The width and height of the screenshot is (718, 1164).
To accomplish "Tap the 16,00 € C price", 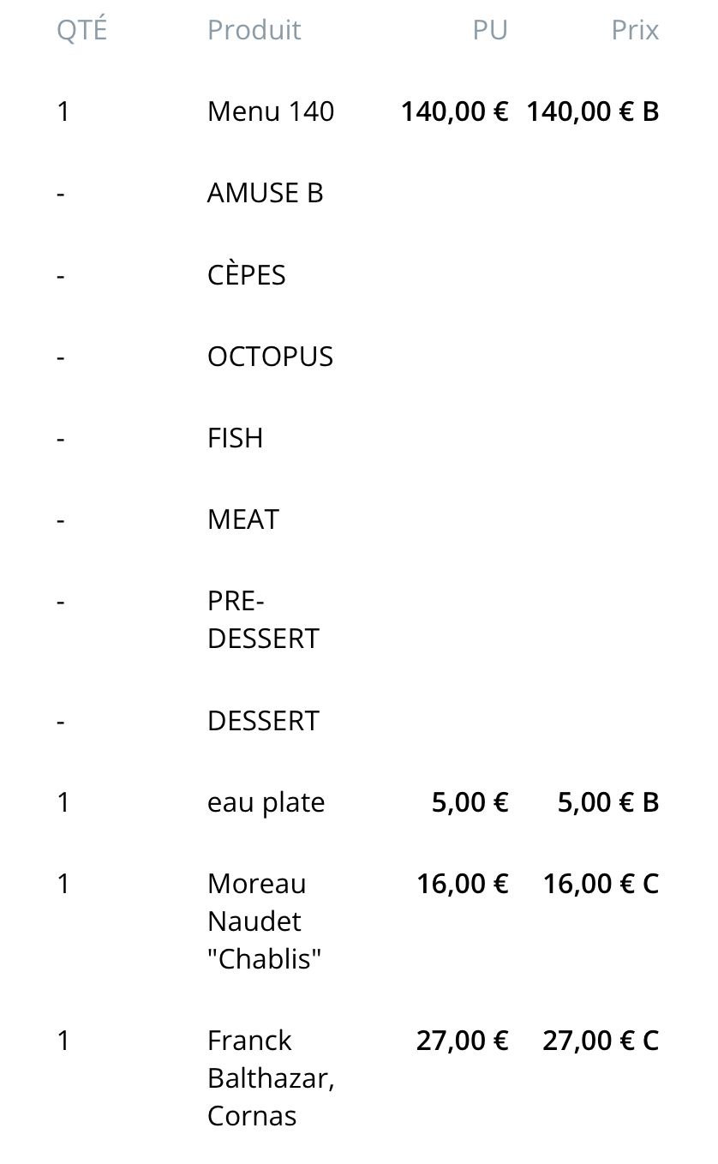I will pyautogui.click(x=601, y=883).
